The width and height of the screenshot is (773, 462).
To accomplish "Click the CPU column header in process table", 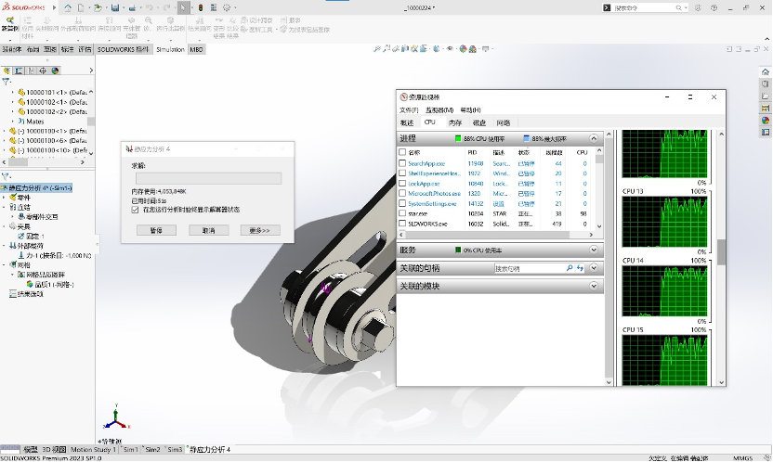I will [582, 152].
